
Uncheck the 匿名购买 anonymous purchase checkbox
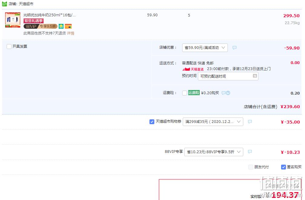[x=283, y=167]
